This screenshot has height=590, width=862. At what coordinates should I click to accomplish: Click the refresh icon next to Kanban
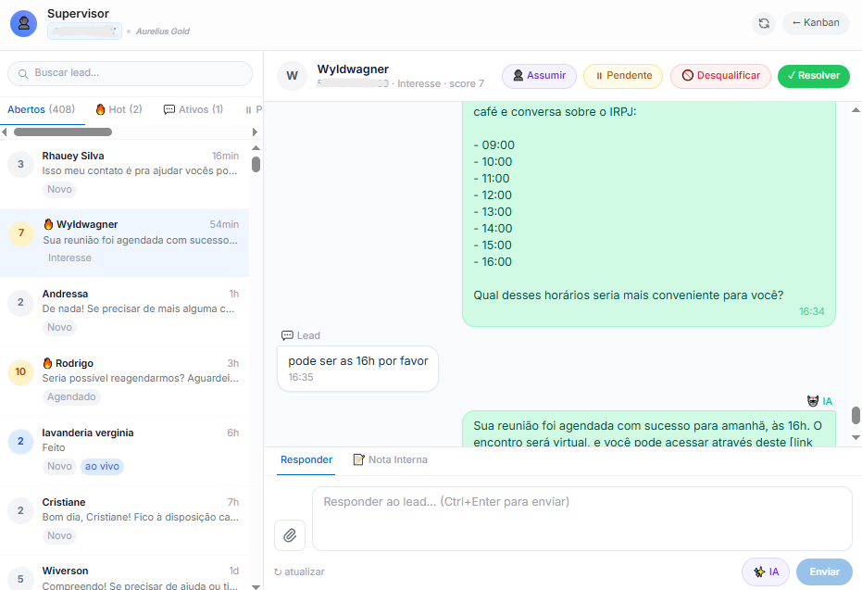pos(764,23)
